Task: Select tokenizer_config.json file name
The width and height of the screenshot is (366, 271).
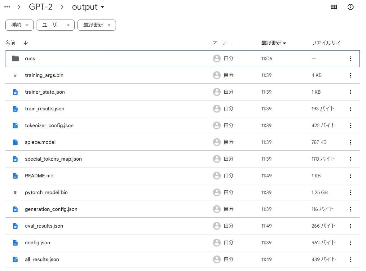Action: pos(49,126)
